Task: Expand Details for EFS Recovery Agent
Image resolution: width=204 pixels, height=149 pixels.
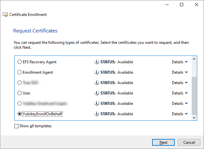Action: (180, 62)
